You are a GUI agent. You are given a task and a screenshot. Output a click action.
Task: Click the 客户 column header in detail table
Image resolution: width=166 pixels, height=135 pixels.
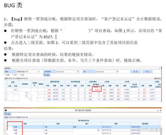87,124
